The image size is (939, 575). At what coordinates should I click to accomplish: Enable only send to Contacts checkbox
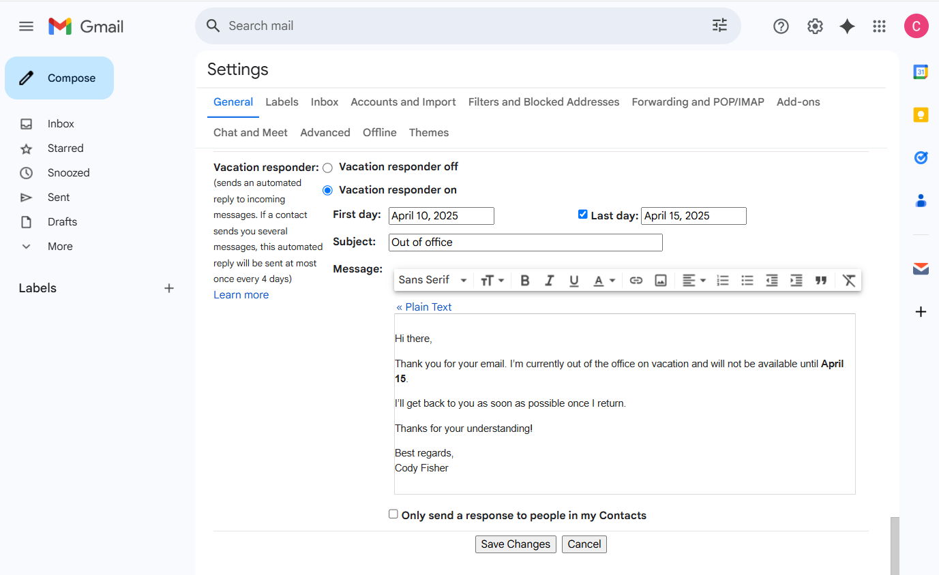click(x=393, y=514)
